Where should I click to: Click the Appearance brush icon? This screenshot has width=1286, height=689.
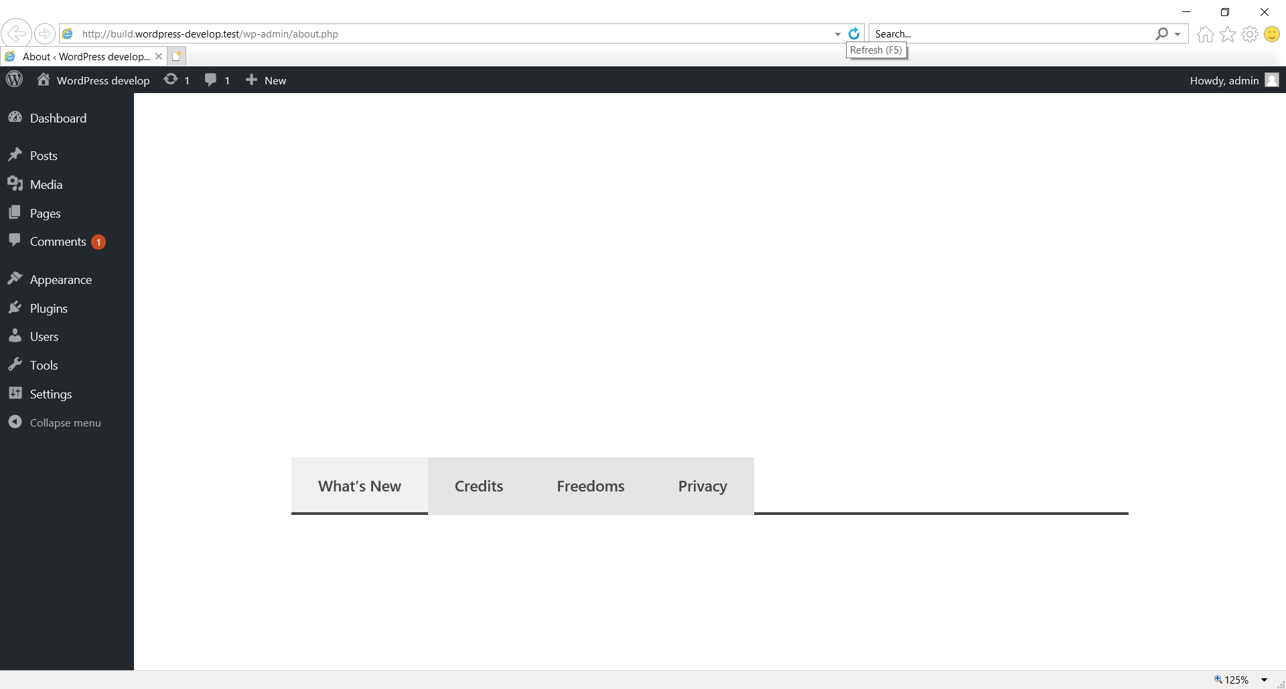point(15,279)
